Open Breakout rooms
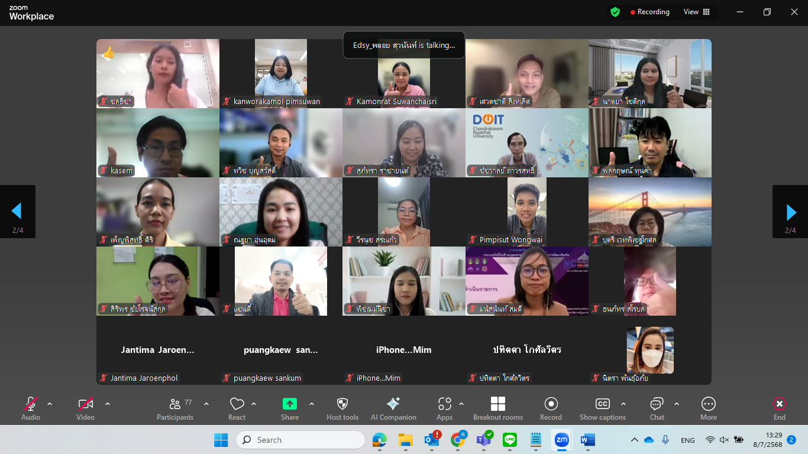The image size is (808, 454). 498,408
